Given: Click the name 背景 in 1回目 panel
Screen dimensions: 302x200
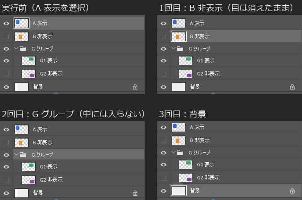Looking at the screenshot, I should tap(195, 86).
